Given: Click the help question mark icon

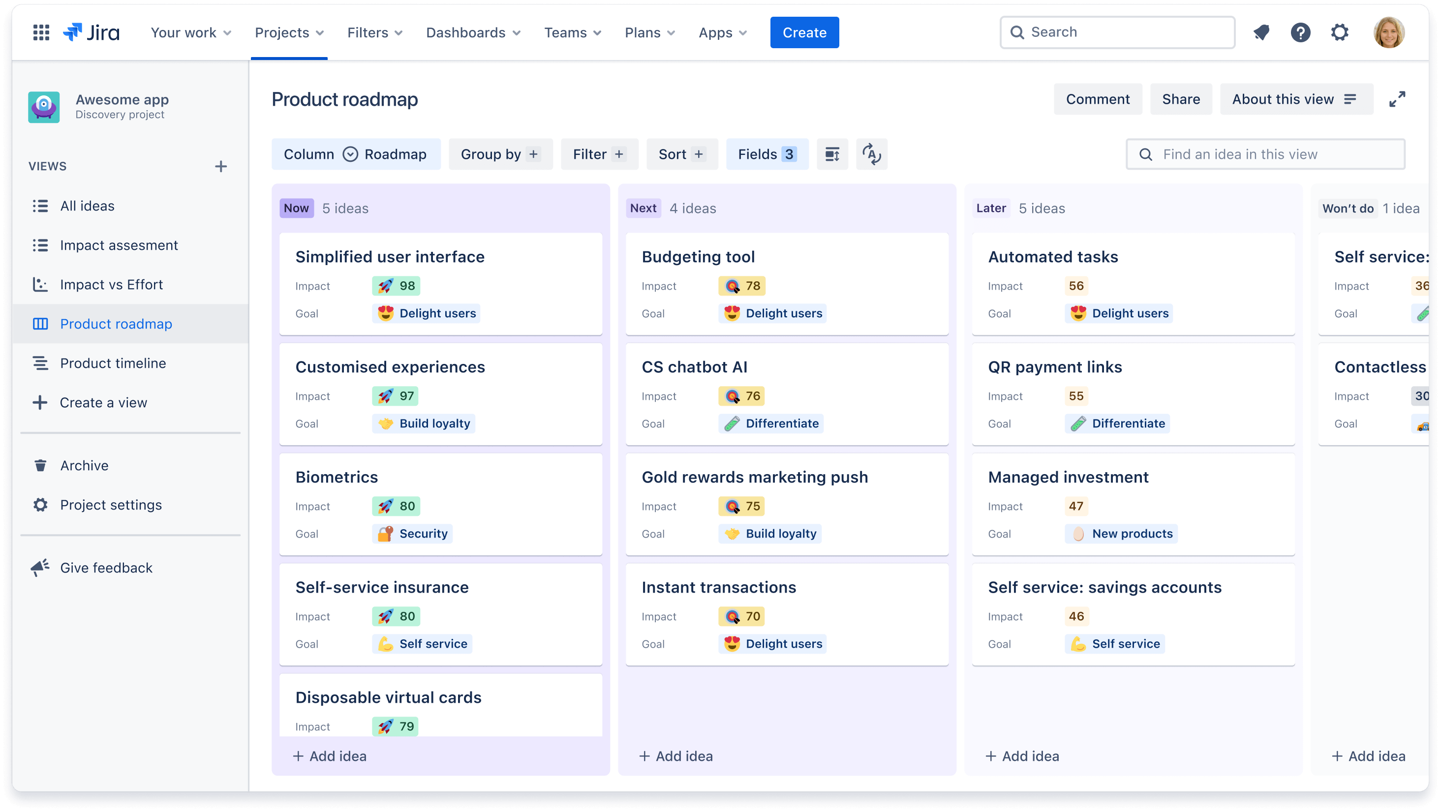Looking at the screenshot, I should point(1300,31).
